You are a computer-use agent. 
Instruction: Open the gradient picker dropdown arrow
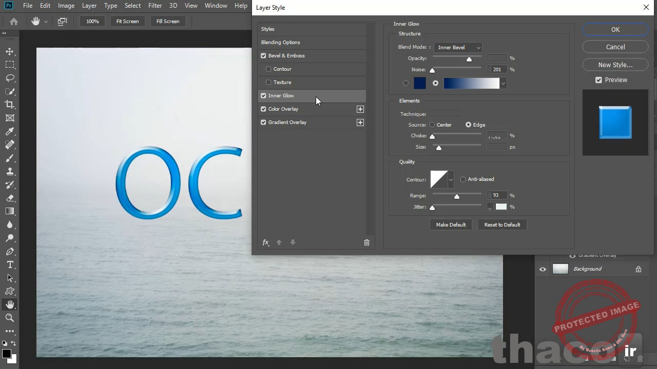click(504, 84)
